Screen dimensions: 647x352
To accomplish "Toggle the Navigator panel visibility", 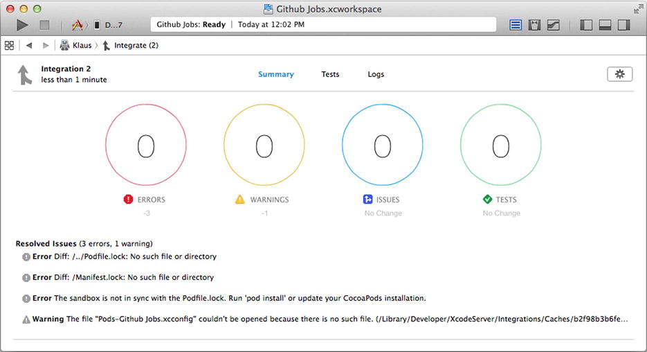I will [586, 25].
